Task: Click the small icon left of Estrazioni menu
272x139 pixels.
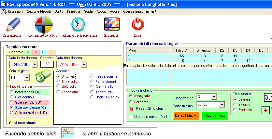Action: click(4, 12)
